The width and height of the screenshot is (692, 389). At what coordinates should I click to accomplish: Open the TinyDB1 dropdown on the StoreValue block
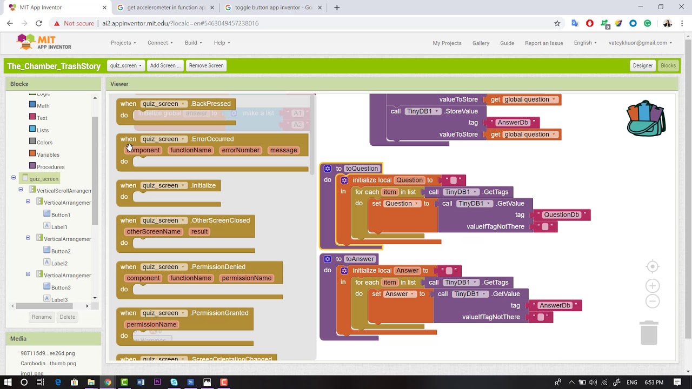click(422, 111)
